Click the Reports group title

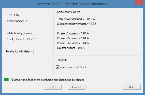tap(63, 60)
